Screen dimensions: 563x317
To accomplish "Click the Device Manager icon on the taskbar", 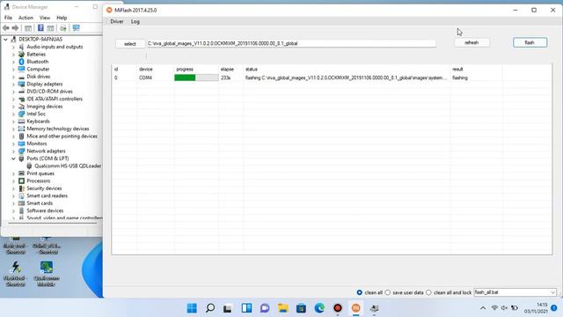I will [x=374, y=308].
